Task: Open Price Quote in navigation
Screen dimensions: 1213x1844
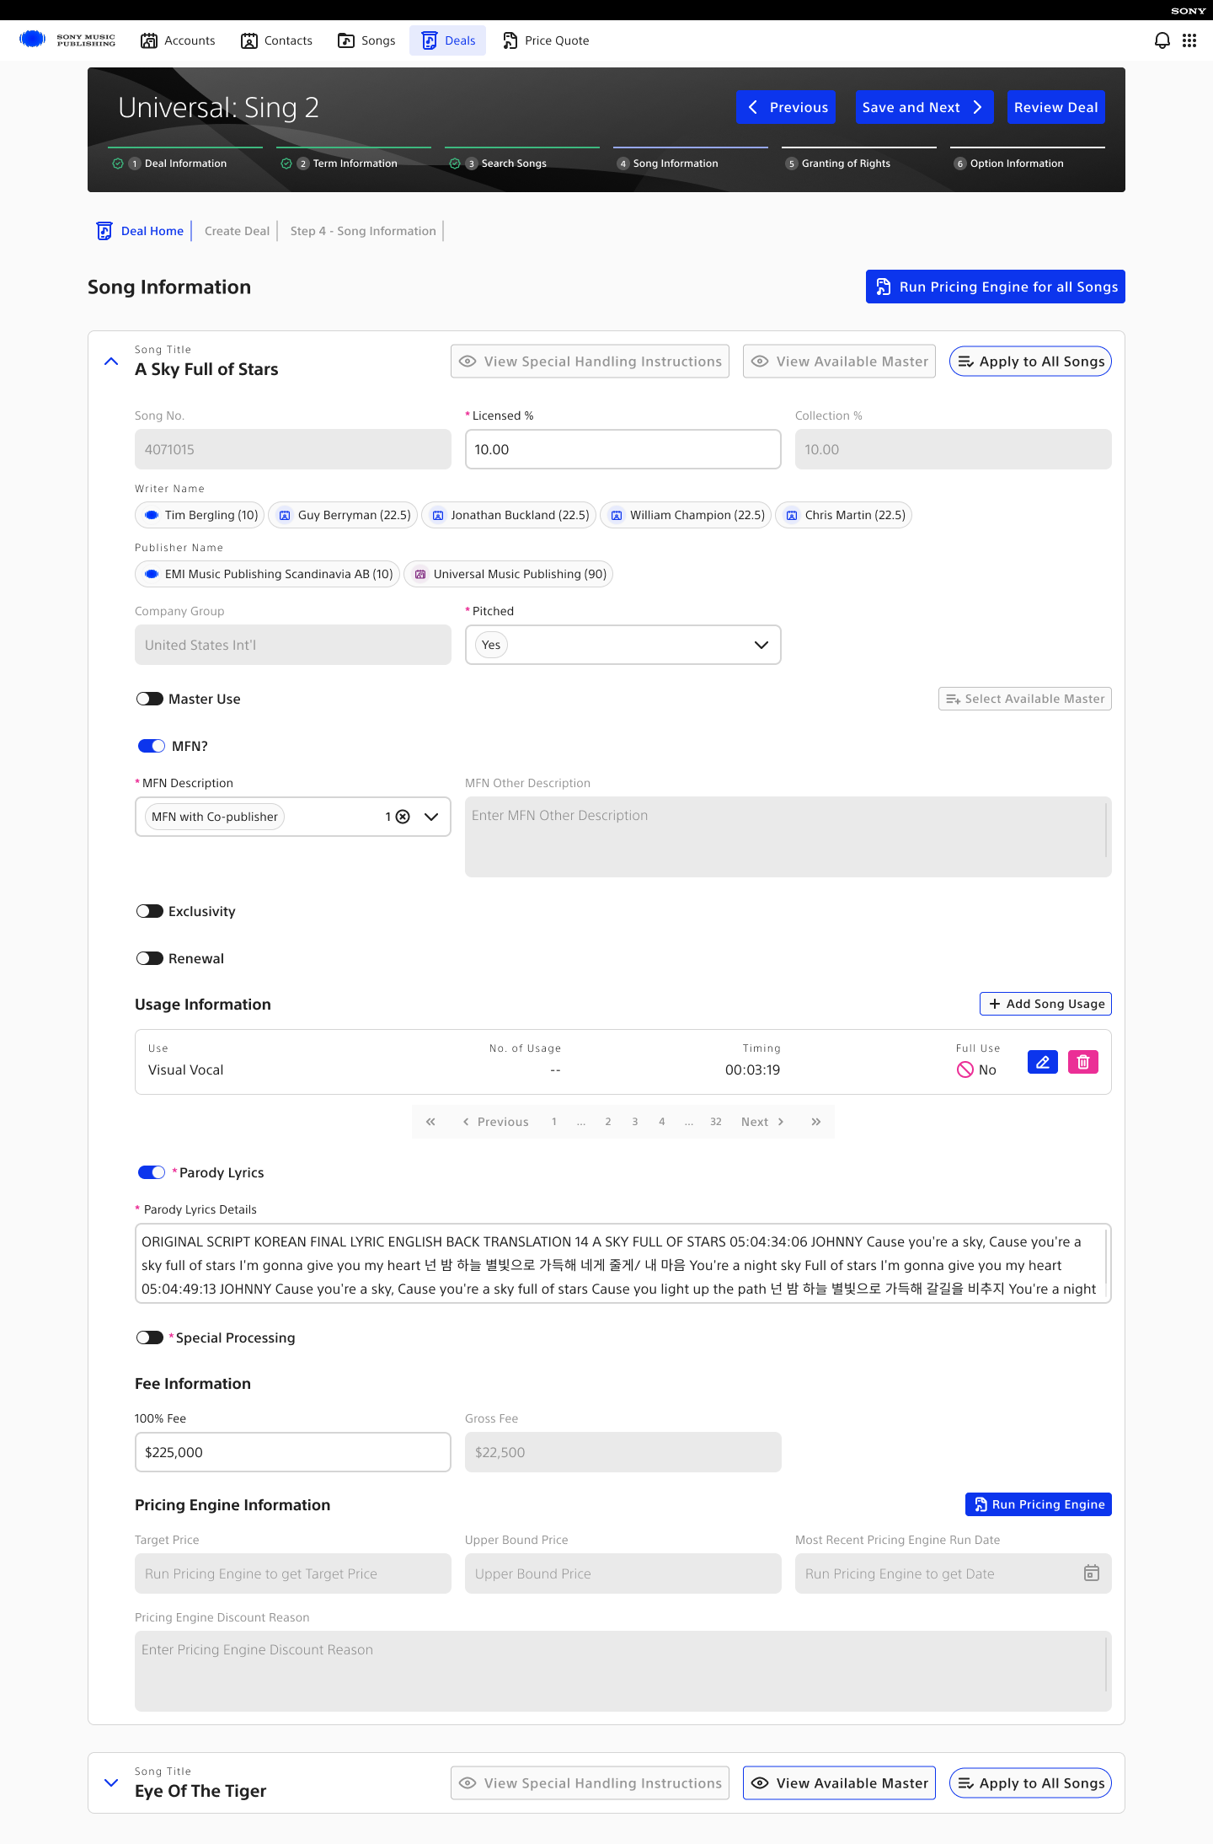Action: click(x=546, y=40)
